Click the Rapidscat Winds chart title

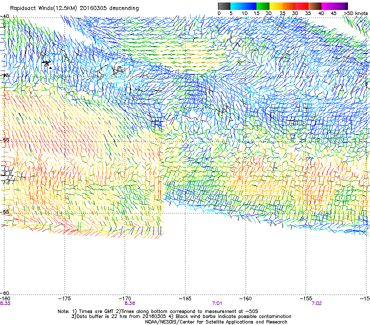[x=74, y=8]
